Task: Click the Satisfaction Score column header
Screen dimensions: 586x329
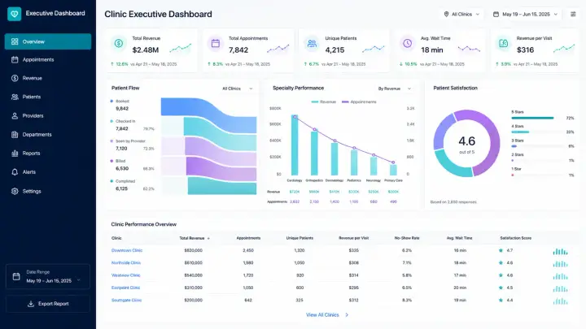Action: (516, 238)
